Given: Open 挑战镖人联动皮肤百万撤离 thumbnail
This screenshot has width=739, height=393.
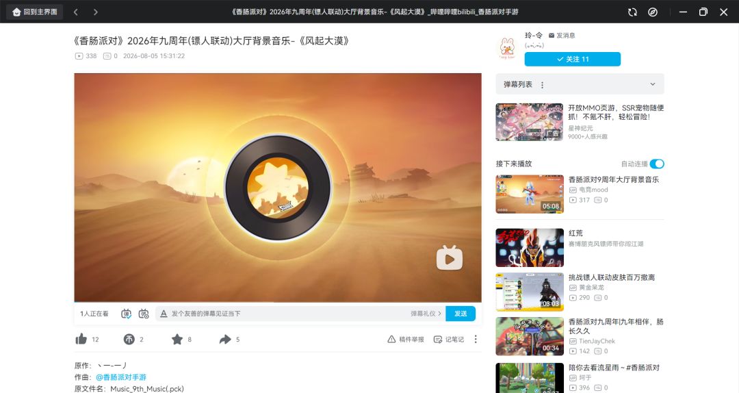Looking at the screenshot, I should pos(529,292).
